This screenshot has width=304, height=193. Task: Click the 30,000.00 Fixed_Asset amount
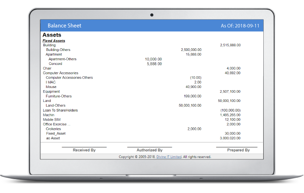tap(233, 133)
